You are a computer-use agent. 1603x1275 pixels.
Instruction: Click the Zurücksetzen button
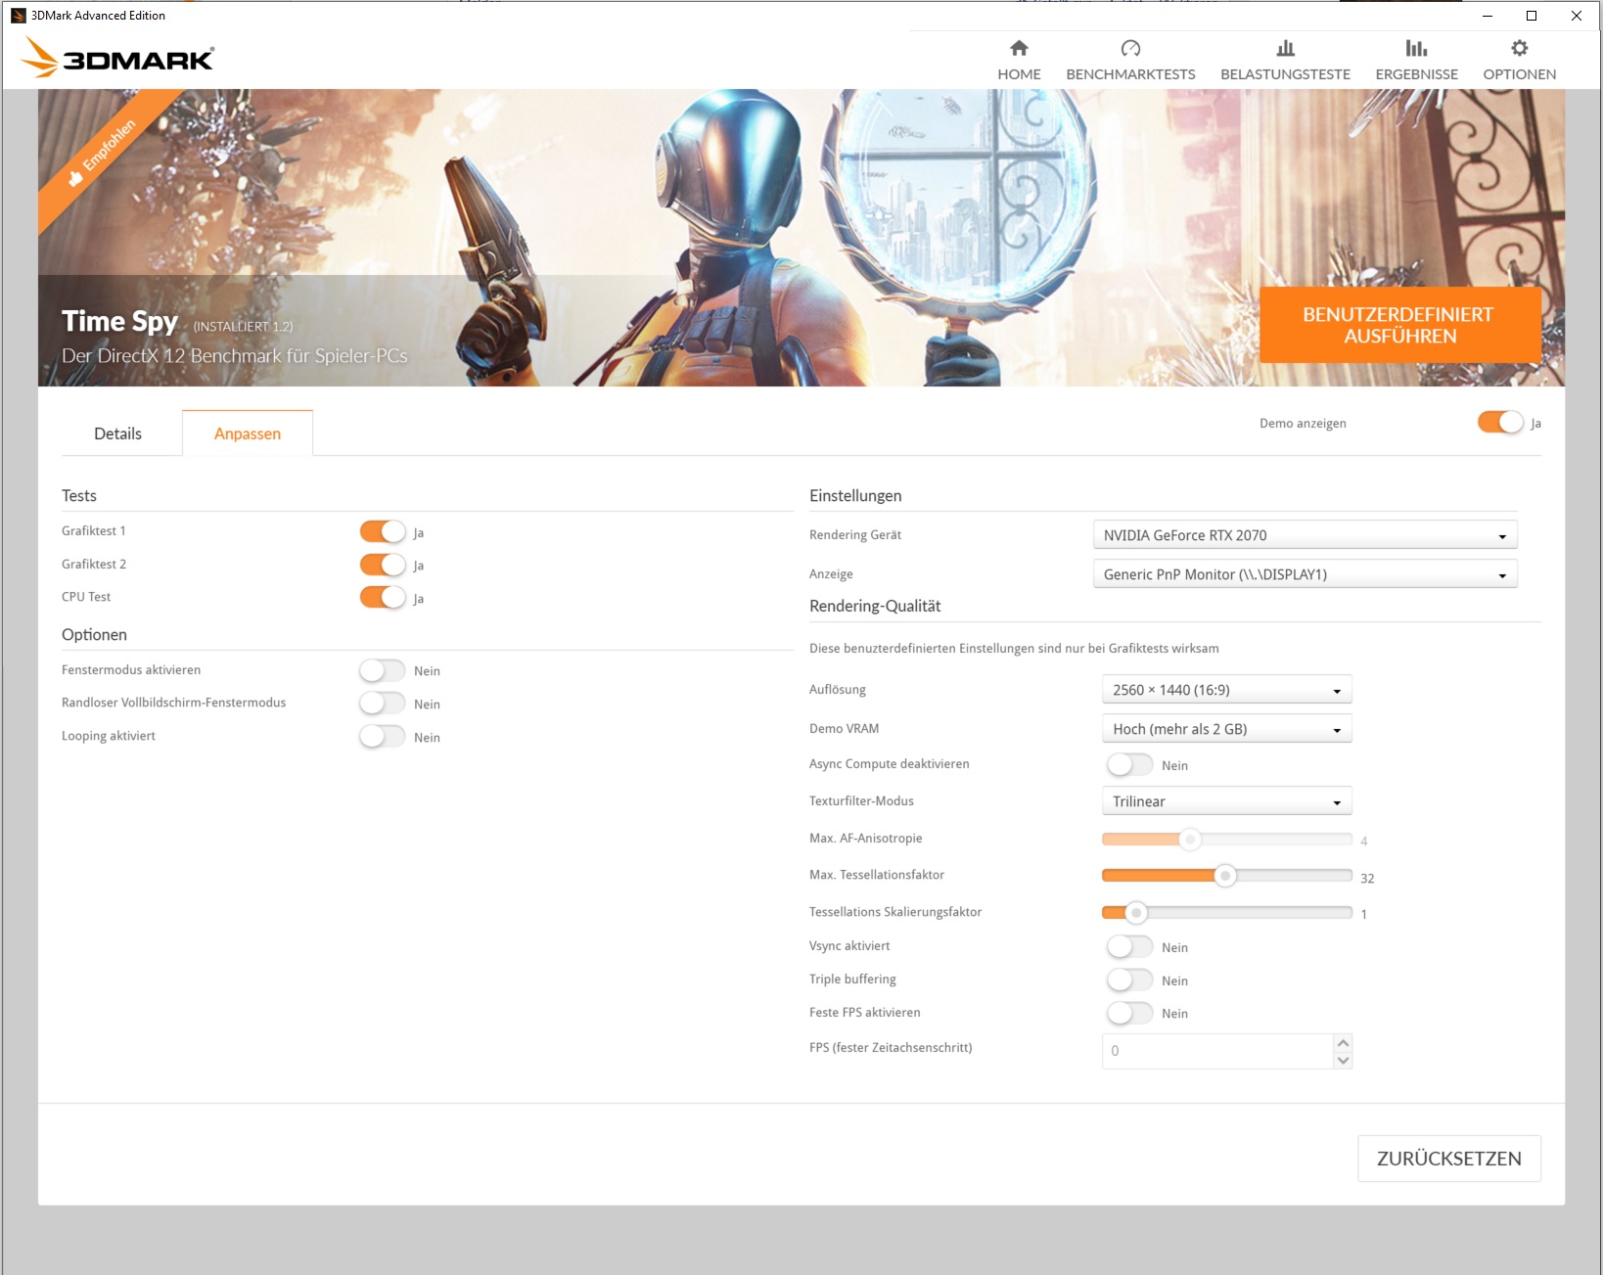pyautogui.click(x=1448, y=1159)
